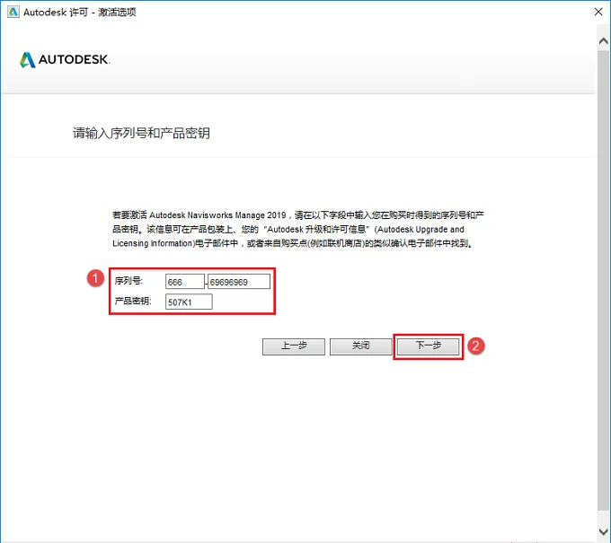The width and height of the screenshot is (611, 543).
Task: Click the heading 请输入序列号和产品密钥
Action: 141,133
